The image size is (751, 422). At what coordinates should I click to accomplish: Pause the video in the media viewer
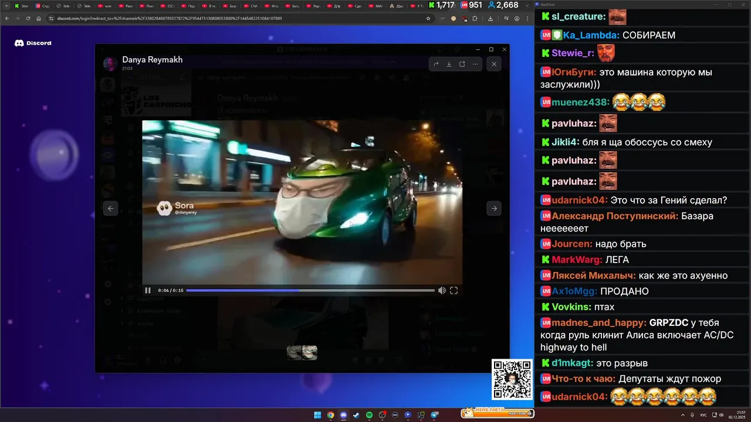[x=148, y=290]
